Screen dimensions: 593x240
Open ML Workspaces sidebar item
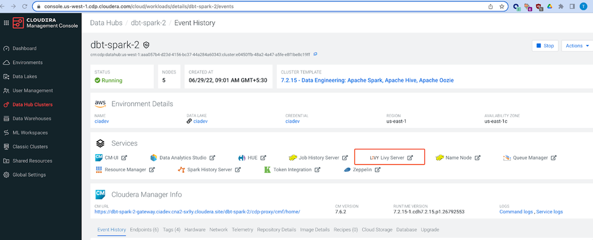pos(30,133)
